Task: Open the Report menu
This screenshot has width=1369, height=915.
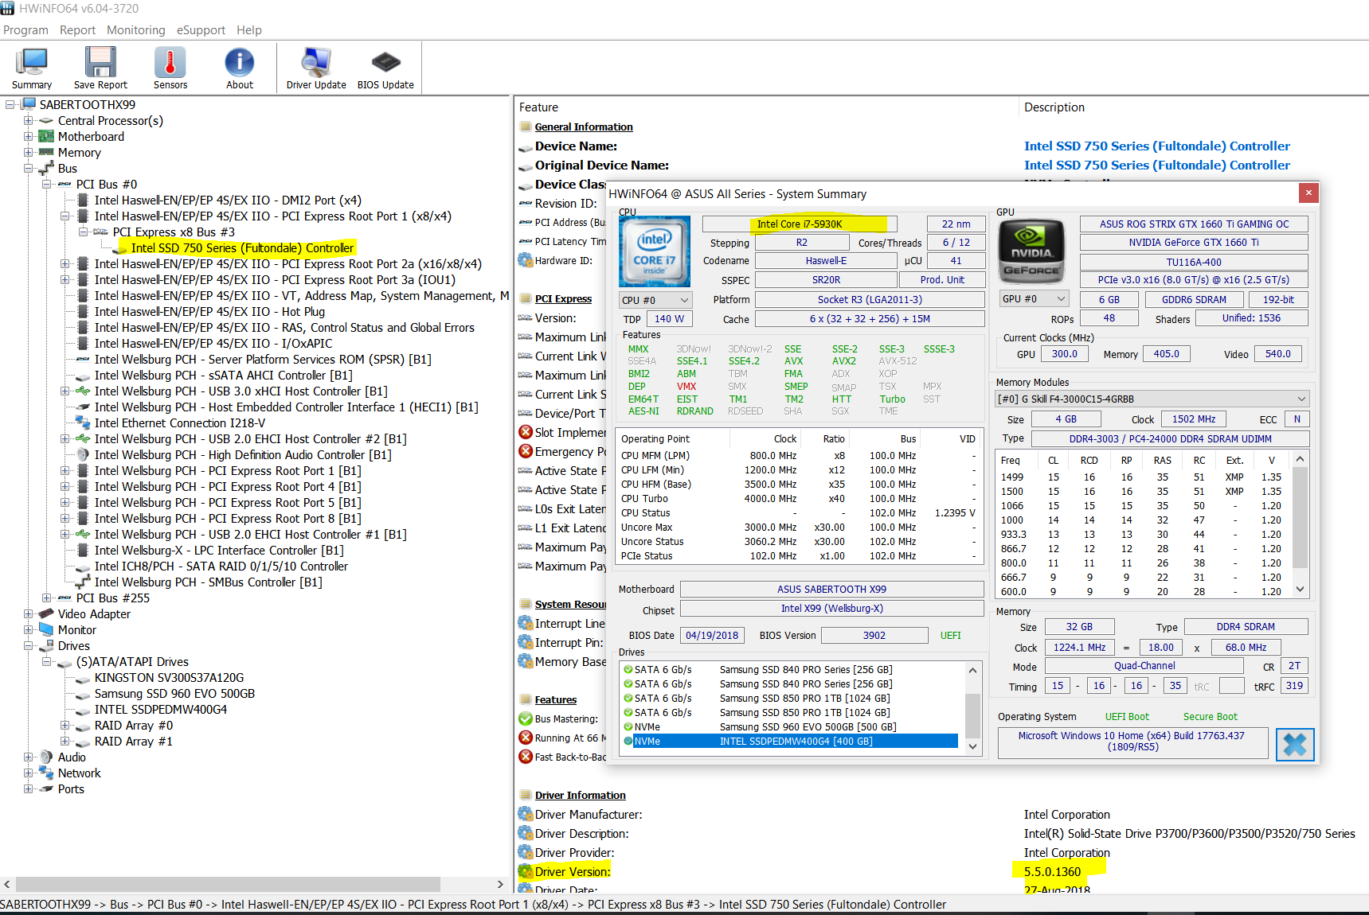Action: pos(77,30)
